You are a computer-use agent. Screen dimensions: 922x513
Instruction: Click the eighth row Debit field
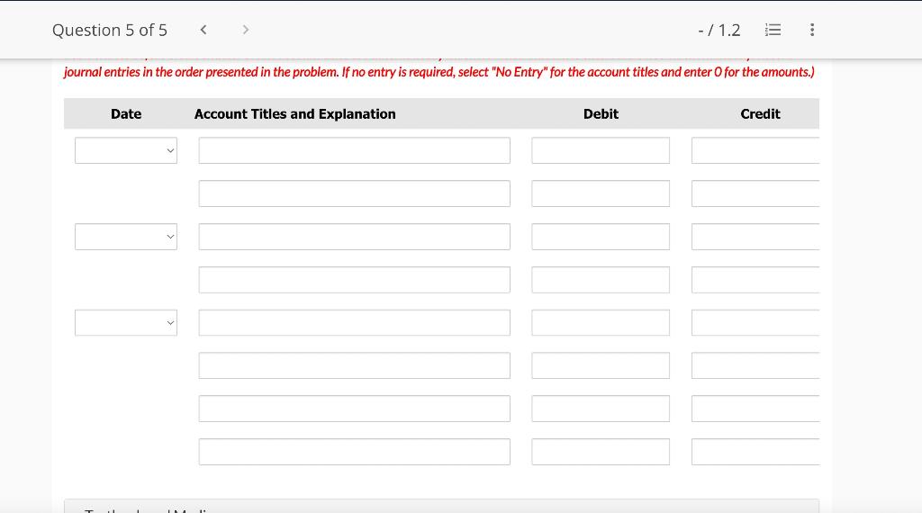(601, 452)
